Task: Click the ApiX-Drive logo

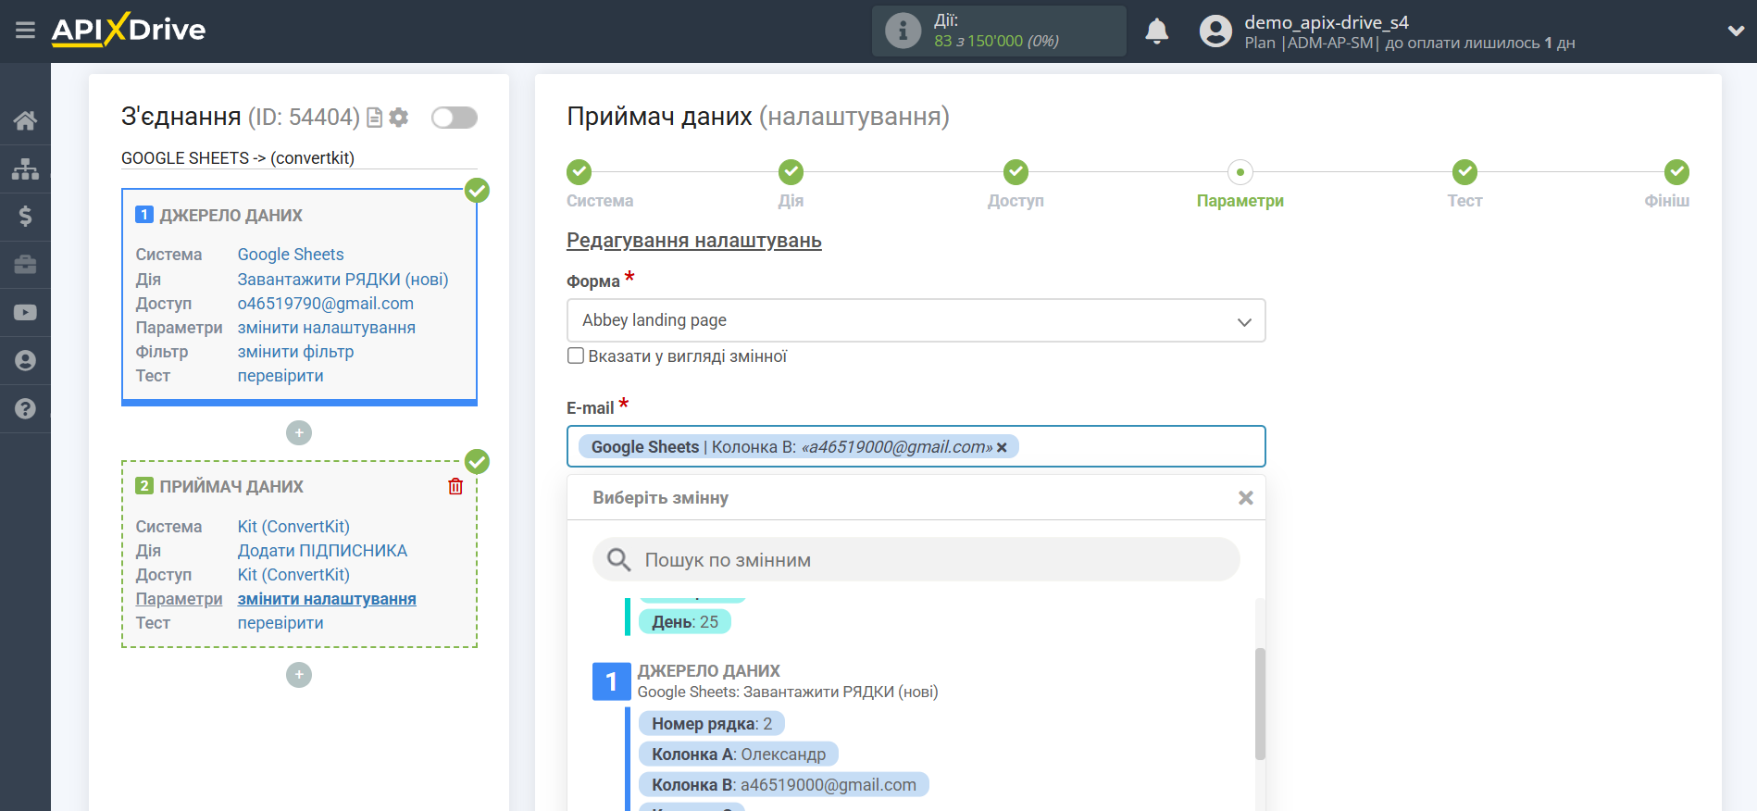Action: pos(129,30)
